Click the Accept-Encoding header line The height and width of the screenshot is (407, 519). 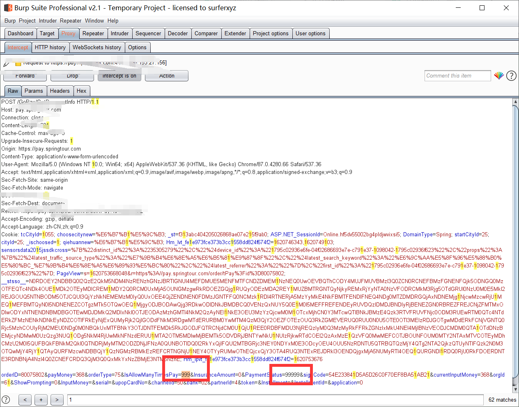pyautogui.click(x=37, y=219)
